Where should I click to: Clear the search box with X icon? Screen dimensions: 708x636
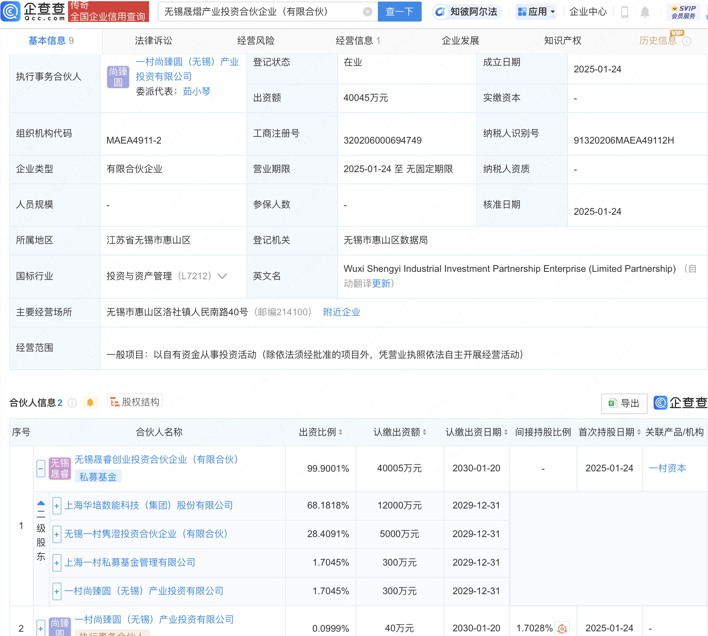[x=367, y=12]
